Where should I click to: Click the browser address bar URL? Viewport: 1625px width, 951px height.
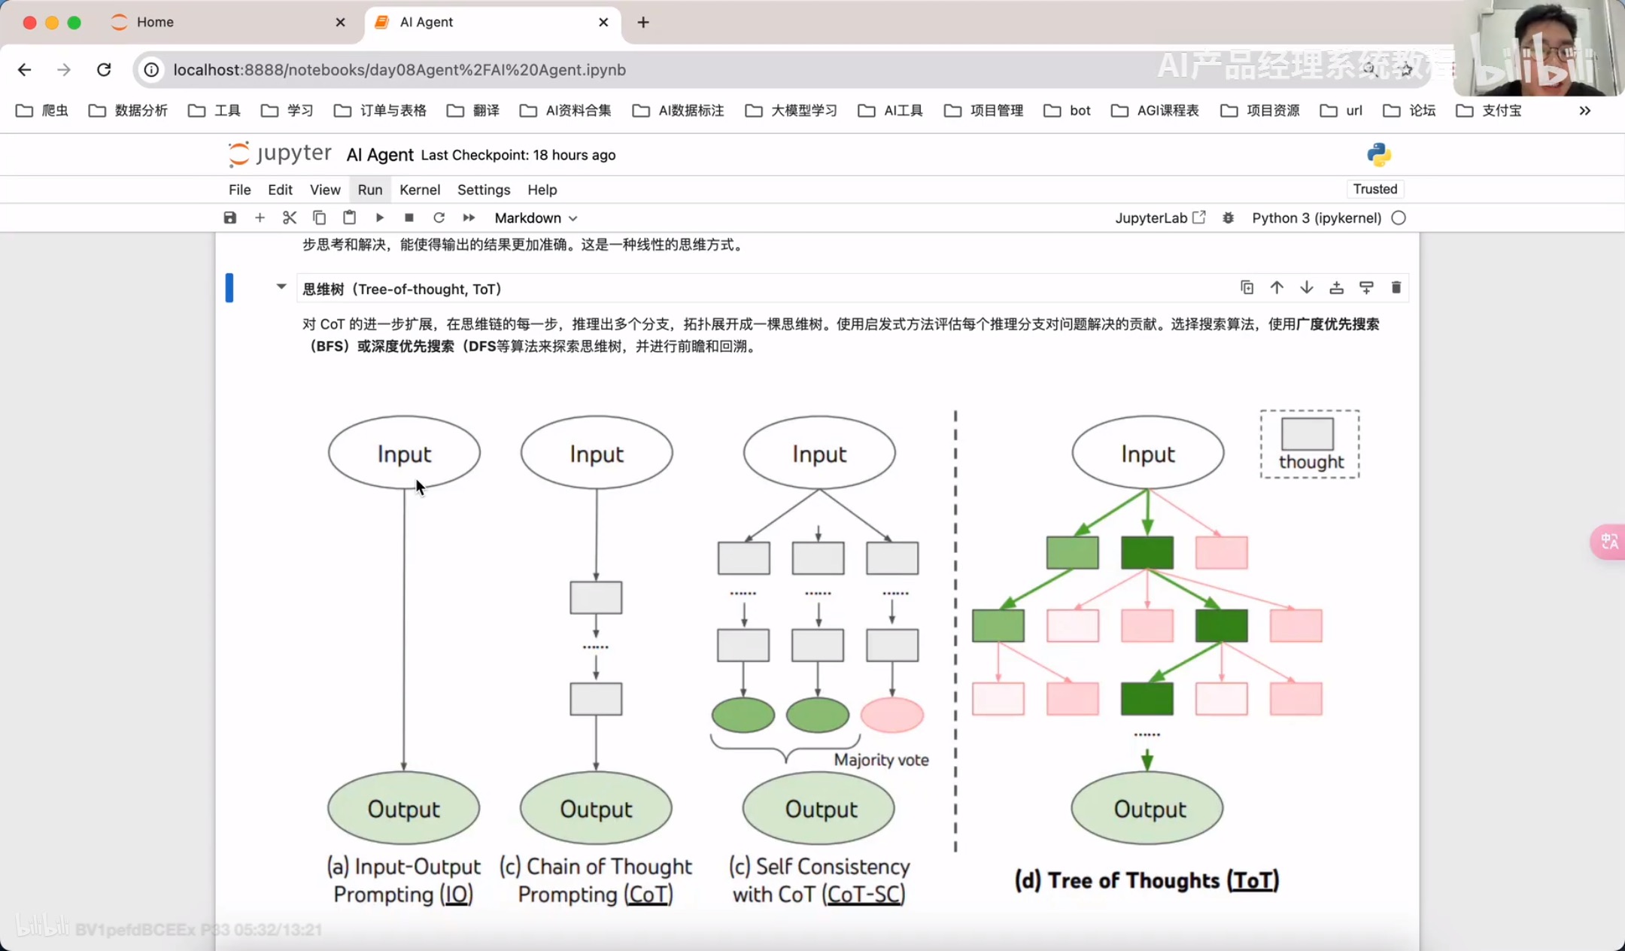399,70
